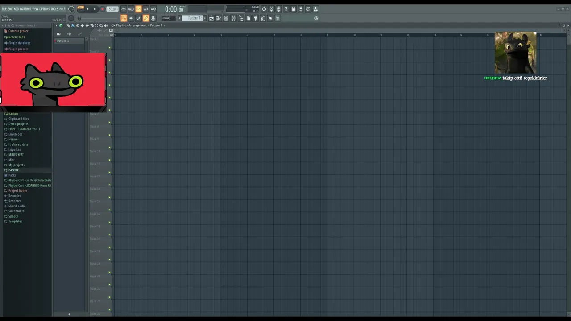This screenshot has width=571, height=321.
Task: Select the playlist Paint brush tool
Action: [73, 25]
